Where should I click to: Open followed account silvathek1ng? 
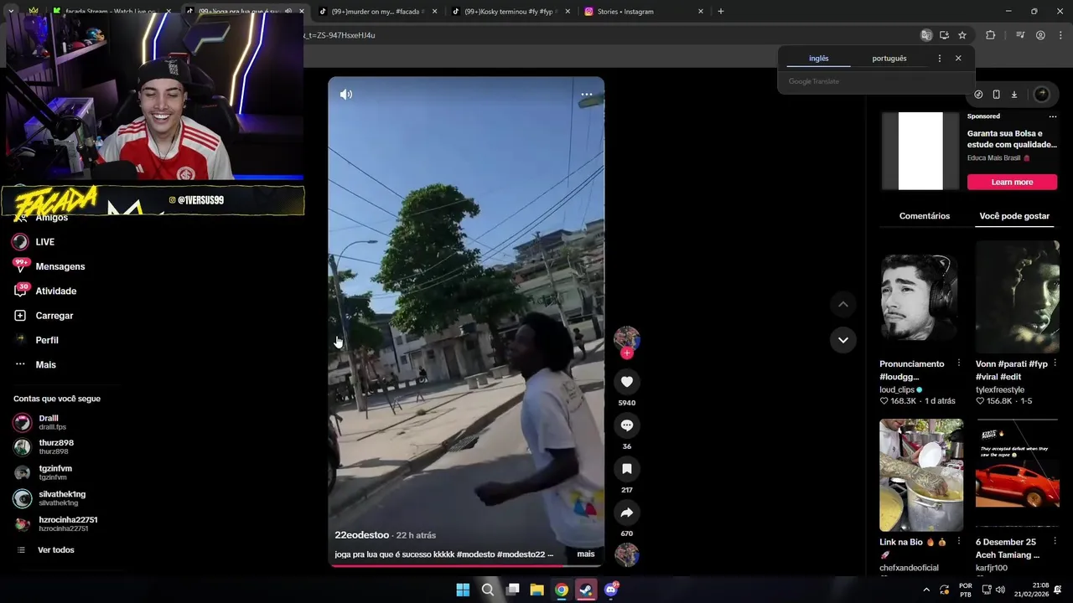pyautogui.click(x=49, y=498)
